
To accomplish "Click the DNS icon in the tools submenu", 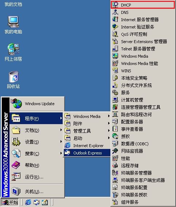I will [115, 12].
